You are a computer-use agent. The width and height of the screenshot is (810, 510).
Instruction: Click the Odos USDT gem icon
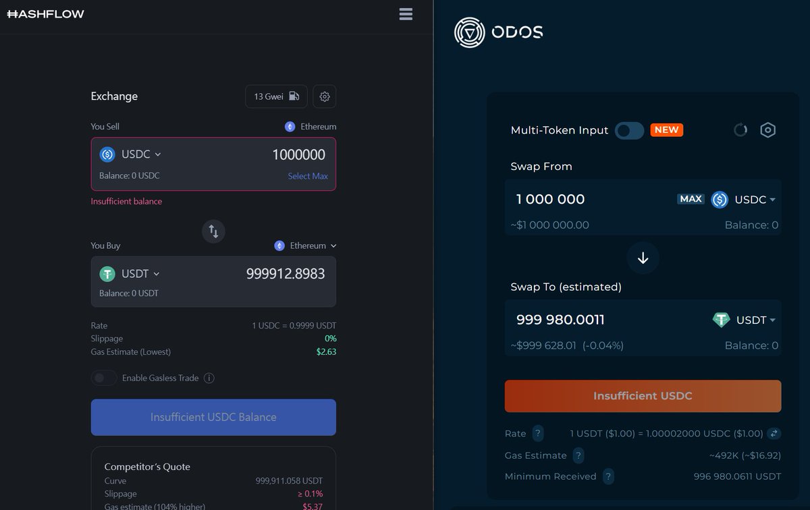(x=722, y=320)
